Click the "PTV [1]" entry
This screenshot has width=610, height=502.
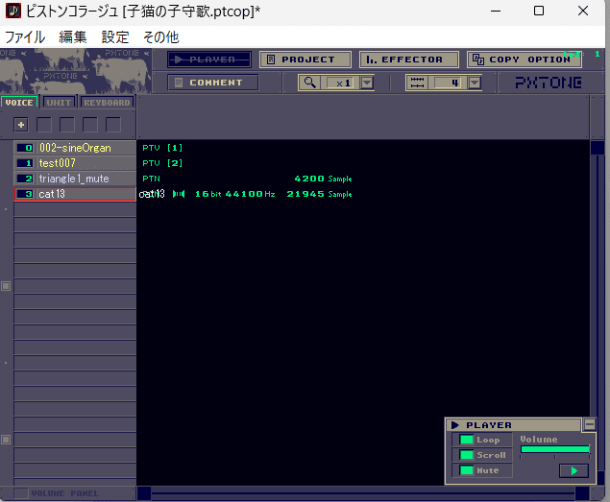162,148
